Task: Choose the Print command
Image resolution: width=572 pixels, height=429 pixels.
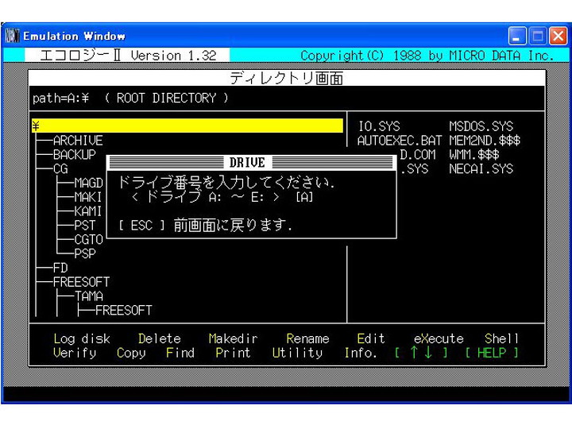Action: click(233, 353)
